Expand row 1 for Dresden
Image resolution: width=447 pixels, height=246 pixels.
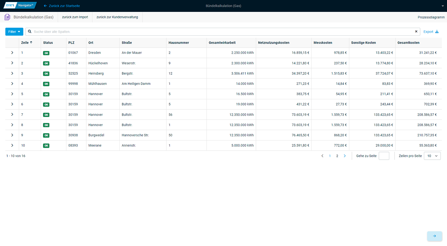12,53
